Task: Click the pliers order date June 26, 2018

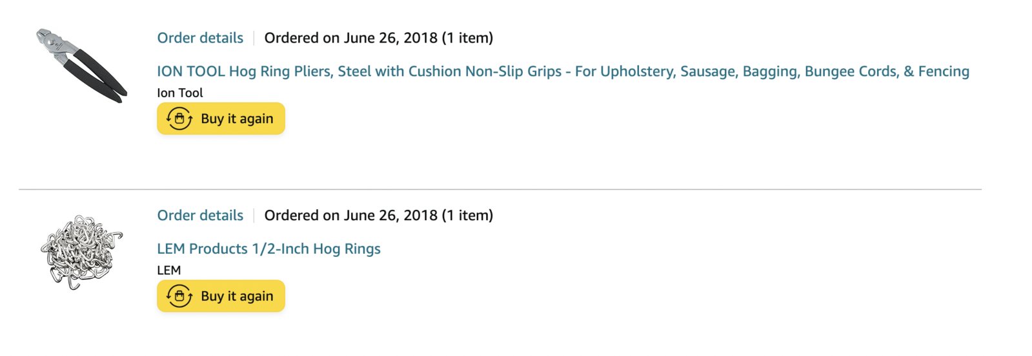Action: [x=390, y=38]
